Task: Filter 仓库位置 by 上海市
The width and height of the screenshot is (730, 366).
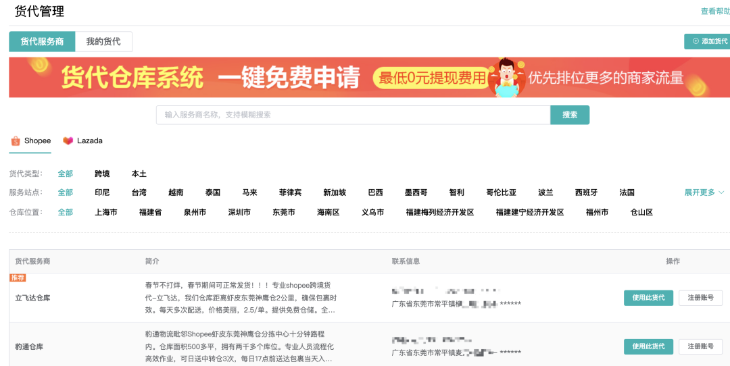Action: 106,213
